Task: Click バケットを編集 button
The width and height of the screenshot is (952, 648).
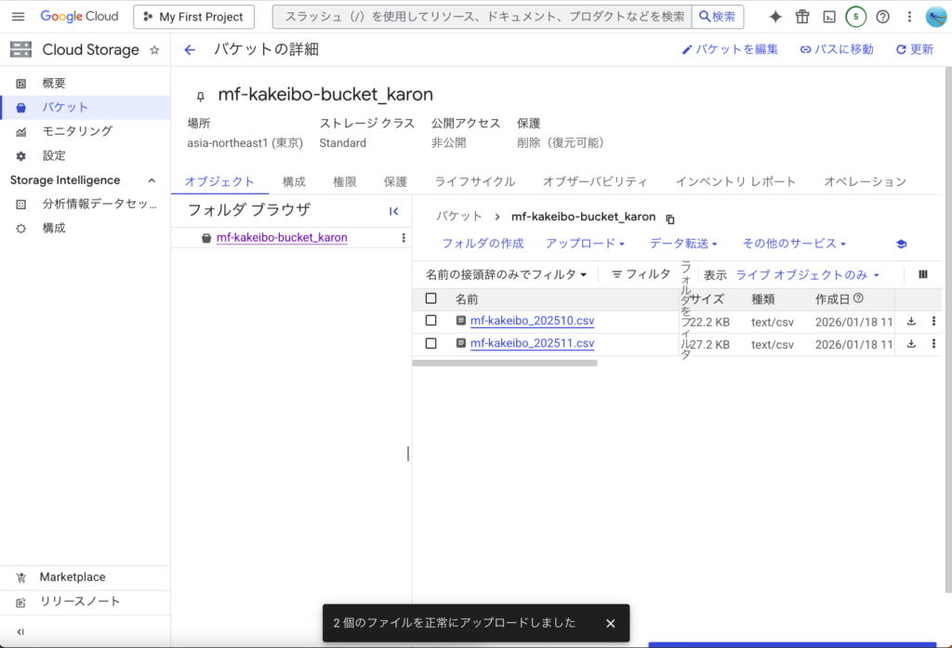Action: [730, 49]
